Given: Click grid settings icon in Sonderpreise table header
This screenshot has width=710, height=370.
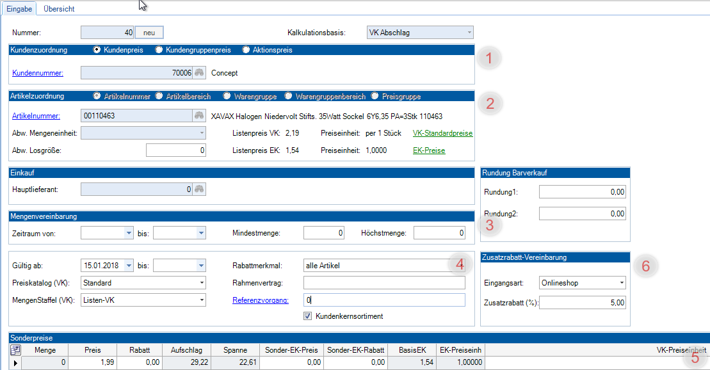Looking at the screenshot, I should point(16,350).
